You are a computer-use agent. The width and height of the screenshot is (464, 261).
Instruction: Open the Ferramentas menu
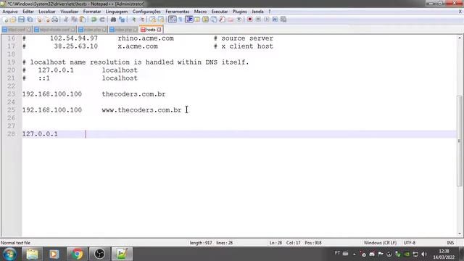point(177,12)
